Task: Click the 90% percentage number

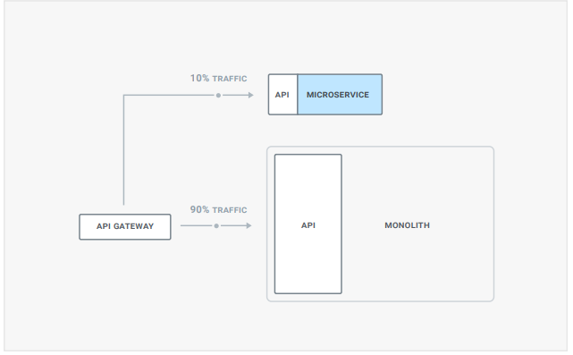Action: [199, 209]
